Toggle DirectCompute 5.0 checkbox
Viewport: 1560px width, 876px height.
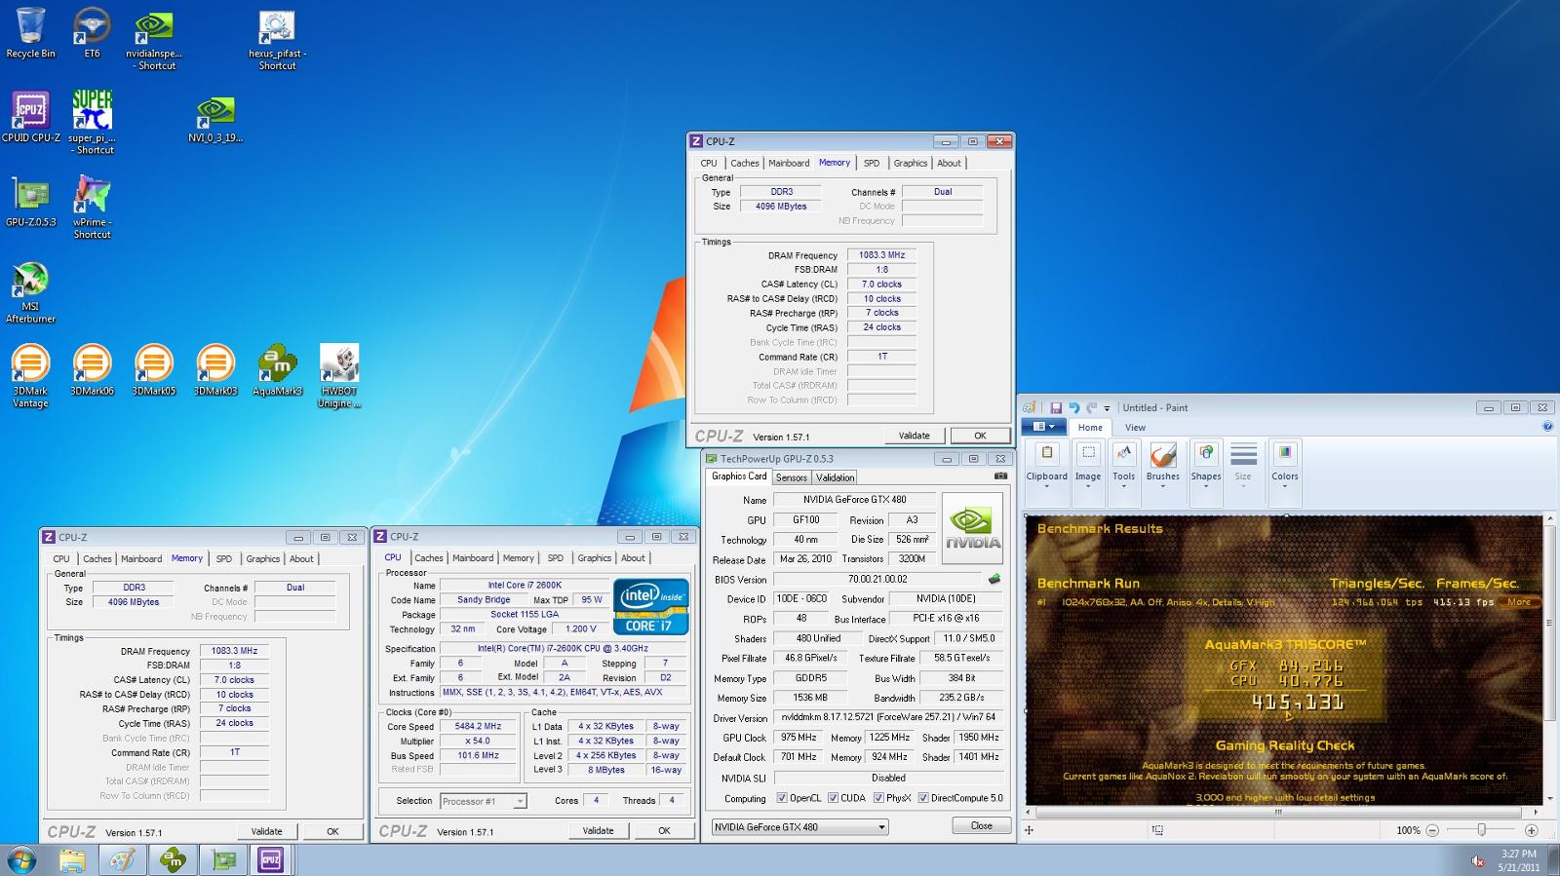tap(923, 798)
